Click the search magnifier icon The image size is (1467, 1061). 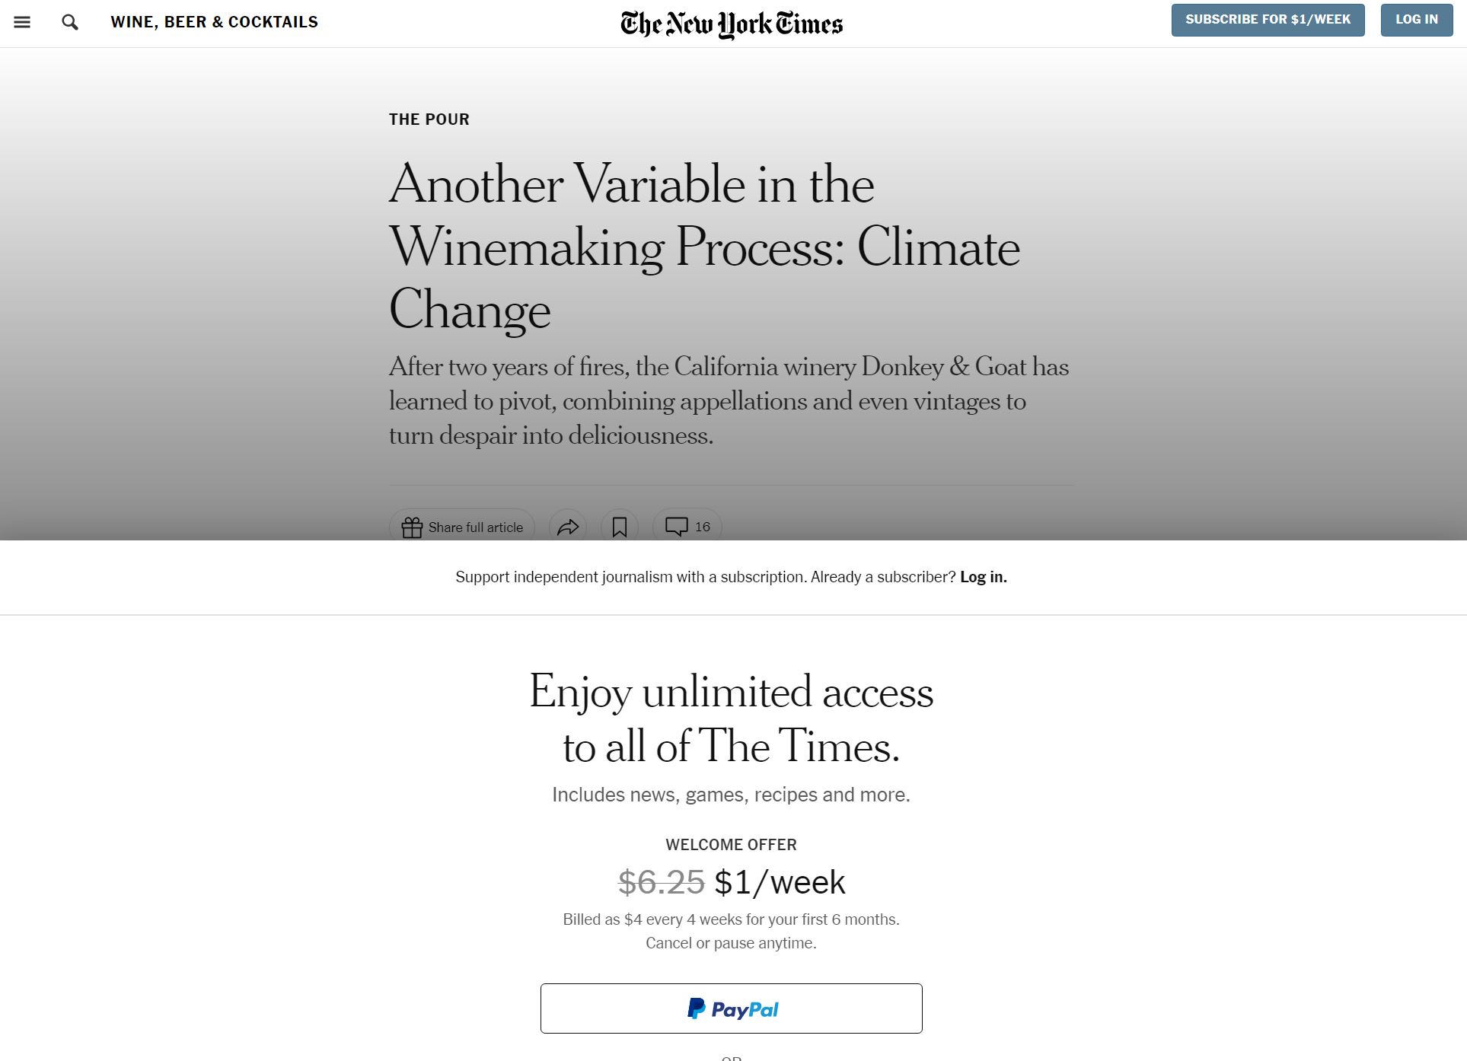click(x=70, y=22)
